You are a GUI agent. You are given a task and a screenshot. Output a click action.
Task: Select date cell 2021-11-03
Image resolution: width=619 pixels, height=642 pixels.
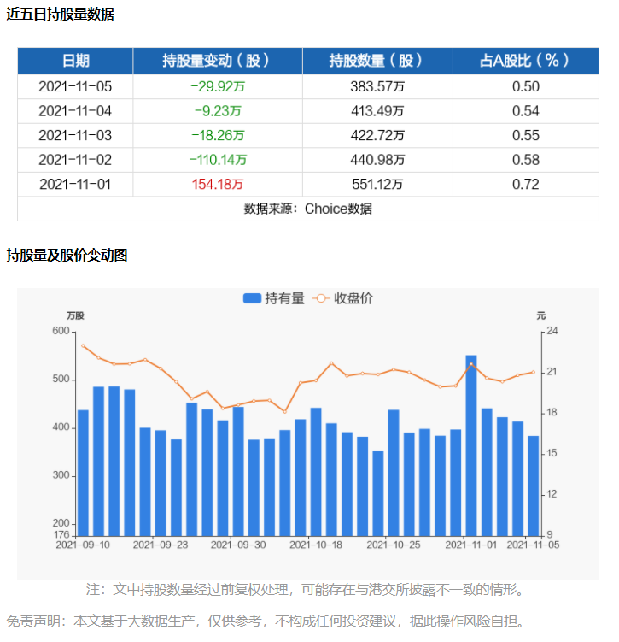(75, 136)
